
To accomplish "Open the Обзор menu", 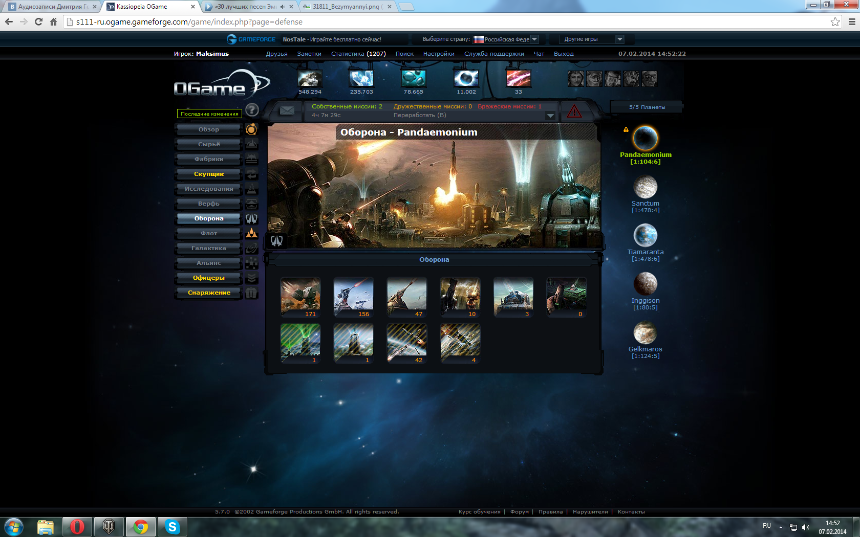I will (x=209, y=129).
